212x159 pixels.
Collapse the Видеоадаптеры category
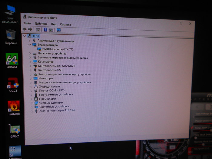[x=30, y=45]
